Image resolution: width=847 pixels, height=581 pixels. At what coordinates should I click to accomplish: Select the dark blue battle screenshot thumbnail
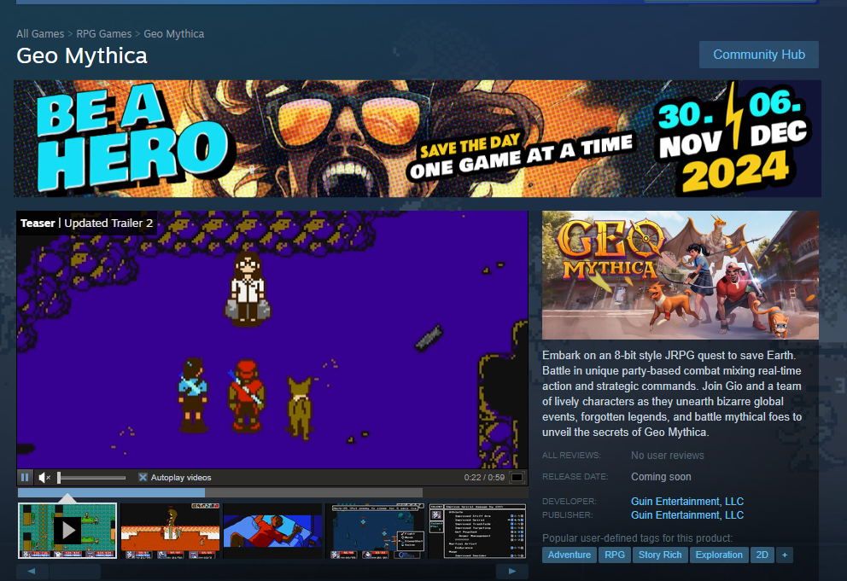376,531
